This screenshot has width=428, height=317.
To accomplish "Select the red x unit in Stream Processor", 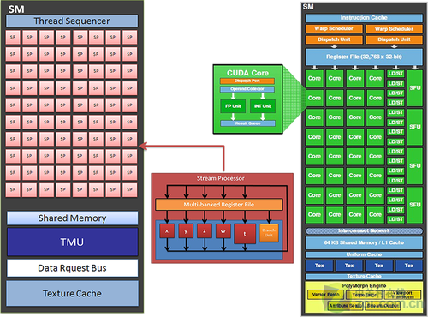I will coord(167,231).
